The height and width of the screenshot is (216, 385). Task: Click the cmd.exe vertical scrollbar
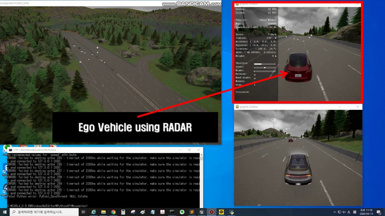pos(201,180)
